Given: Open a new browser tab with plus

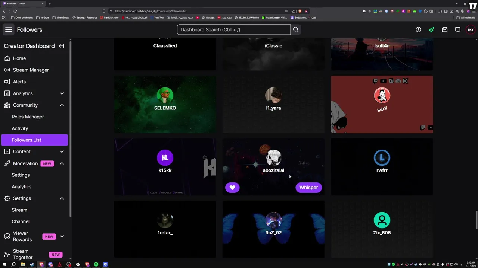Looking at the screenshot, I should 50,4.
